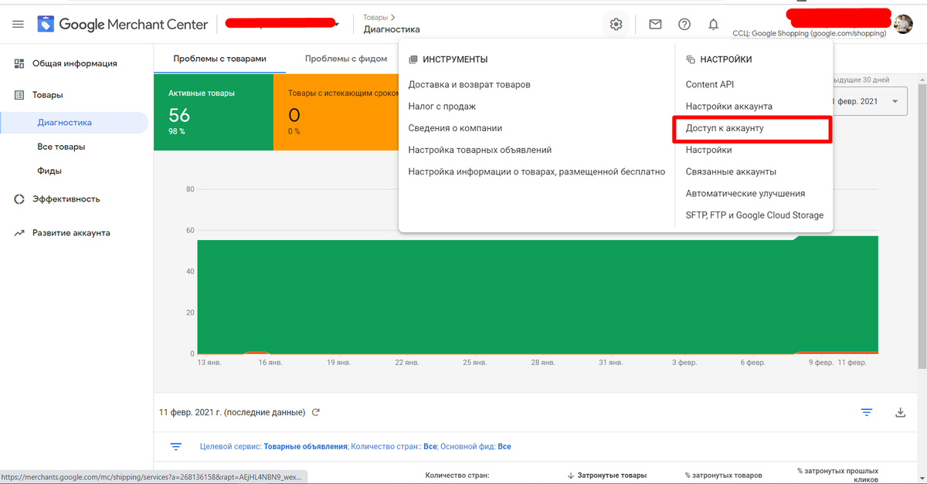927x484 pixels.
Task: Select Доступ к аккаунту menu item
Action: [726, 128]
